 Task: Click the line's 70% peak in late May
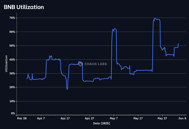pos(155,18)
